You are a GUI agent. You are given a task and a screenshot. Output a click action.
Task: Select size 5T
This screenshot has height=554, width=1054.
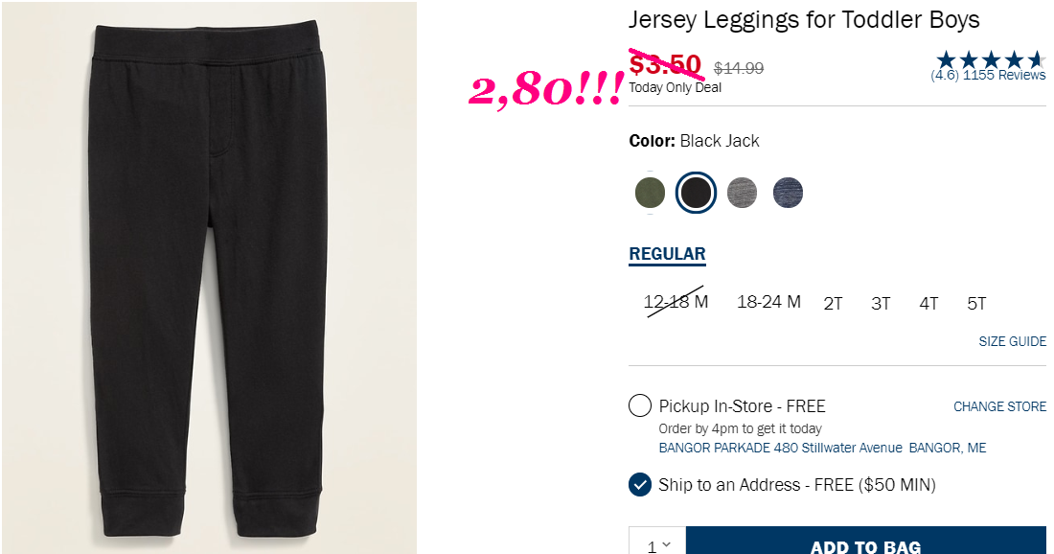(x=976, y=304)
